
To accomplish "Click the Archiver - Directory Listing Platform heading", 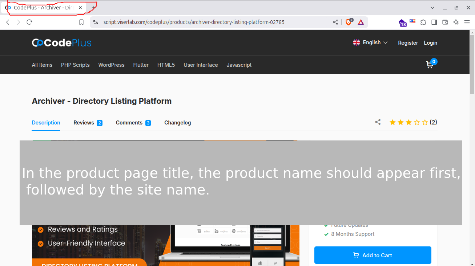I will coord(102,101).
